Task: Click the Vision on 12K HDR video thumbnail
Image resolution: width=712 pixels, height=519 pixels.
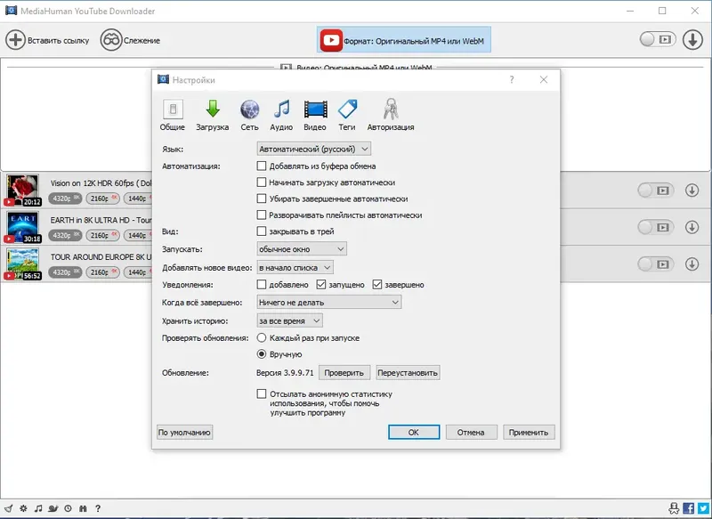Action: (x=23, y=190)
